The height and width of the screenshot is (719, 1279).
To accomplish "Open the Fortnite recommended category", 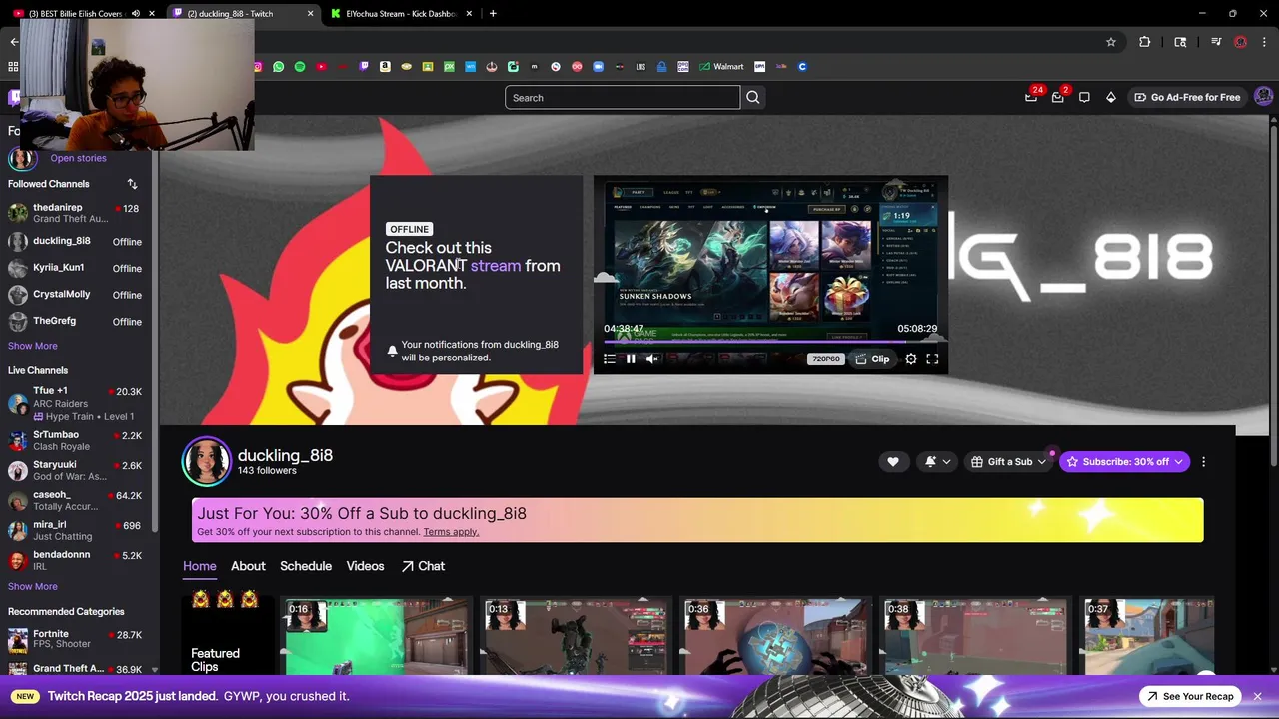I will 76,640.
